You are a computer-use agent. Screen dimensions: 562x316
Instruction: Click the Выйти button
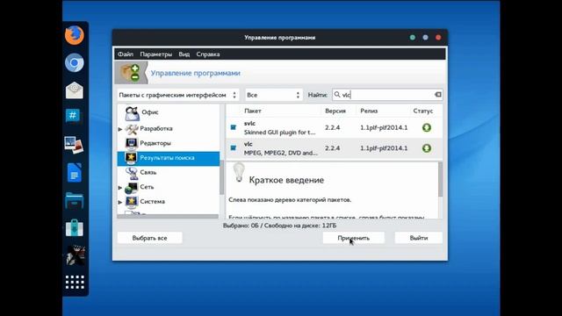419,238
